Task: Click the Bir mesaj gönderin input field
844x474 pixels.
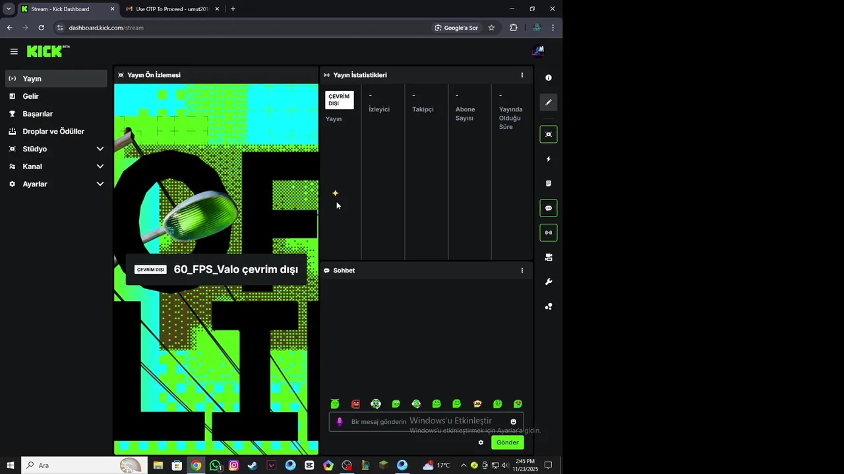Action: click(x=426, y=422)
